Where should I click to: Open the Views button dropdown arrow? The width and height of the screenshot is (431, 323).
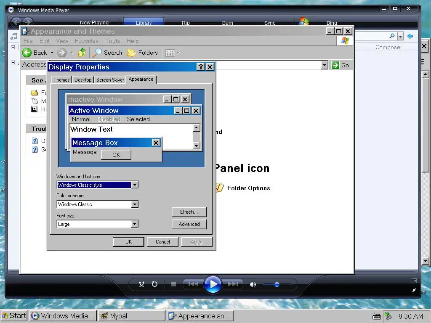click(x=178, y=53)
